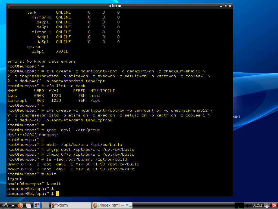Launch the file manager from the panel
The height and width of the screenshot is (209, 278).
[13, 205]
